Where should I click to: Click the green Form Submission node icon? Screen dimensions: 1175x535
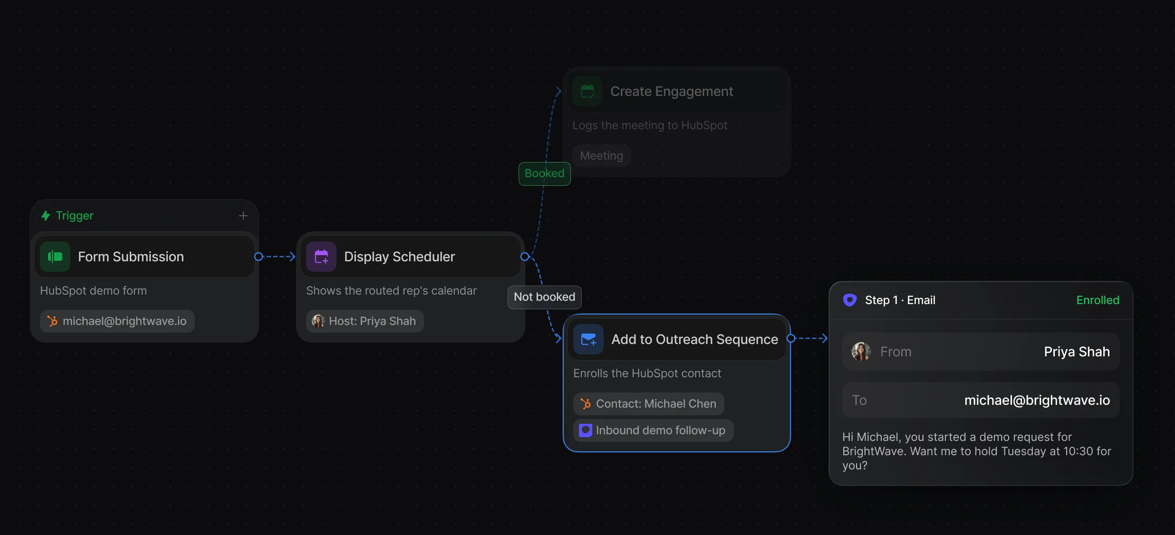55,257
